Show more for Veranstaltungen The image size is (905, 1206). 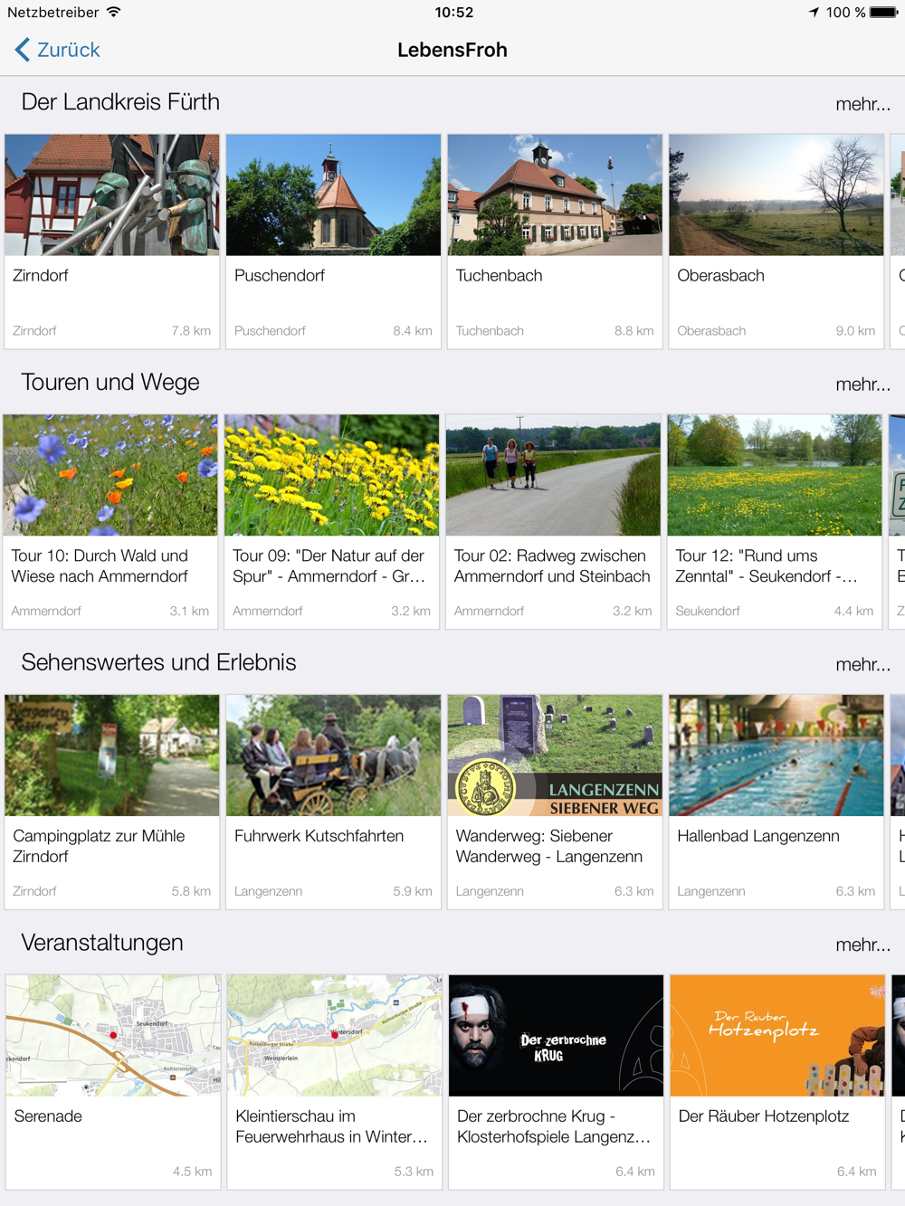862,945
